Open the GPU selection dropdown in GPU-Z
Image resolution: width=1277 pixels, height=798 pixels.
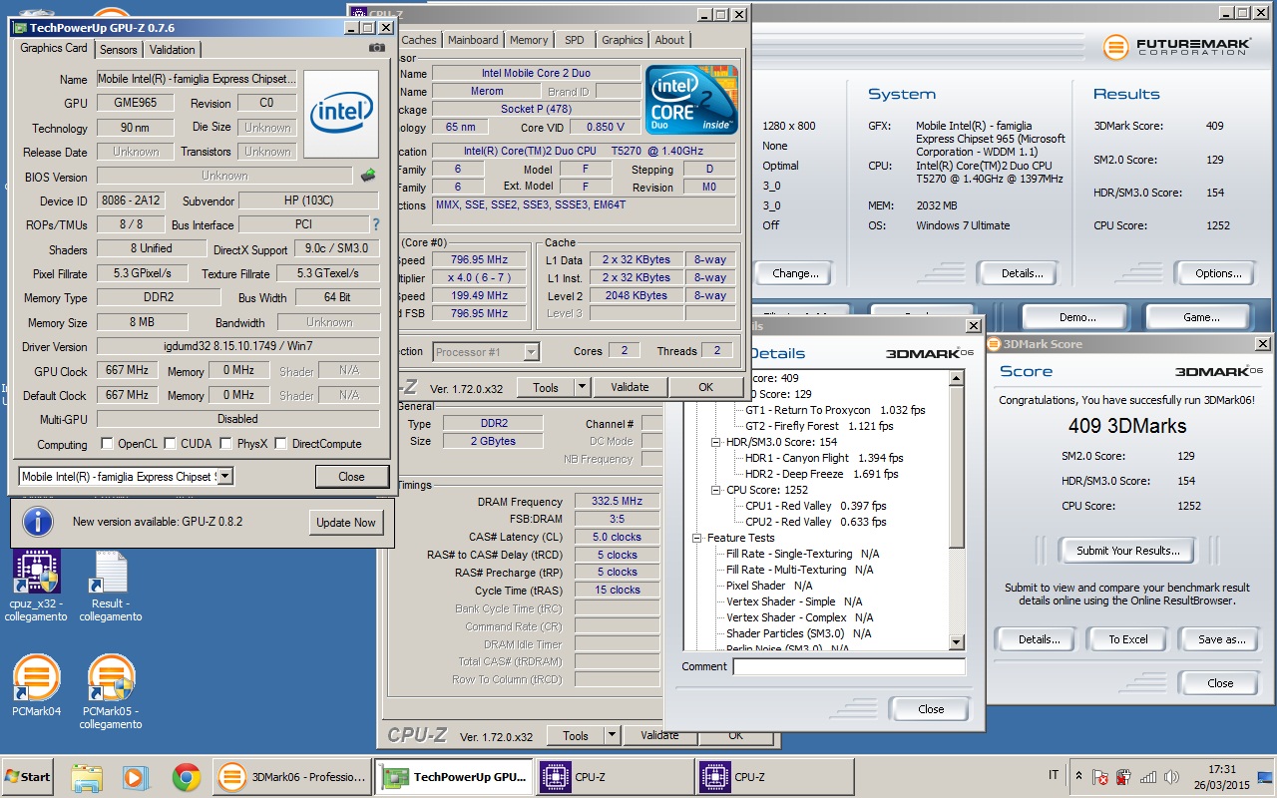pos(224,477)
